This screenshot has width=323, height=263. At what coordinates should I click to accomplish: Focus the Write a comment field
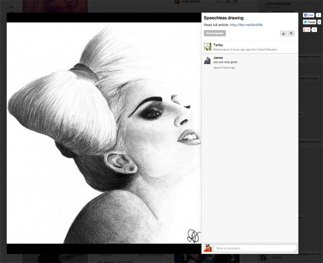tap(255, 248)
